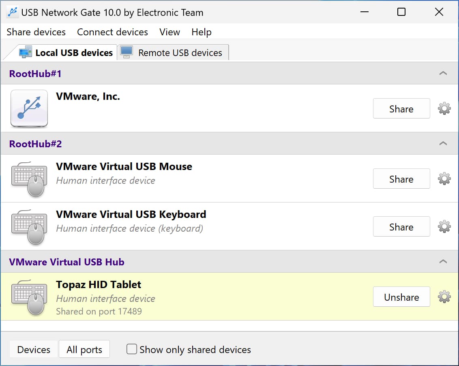The width and height of the screenshot is (459, 366).
Task: Open the Share devices menu
Action: [36, 32]
